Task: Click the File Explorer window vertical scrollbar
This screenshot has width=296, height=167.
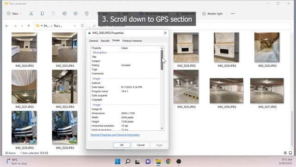Action: click(x=292, y=129)
